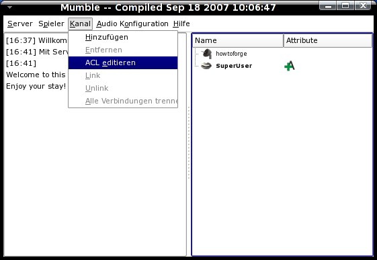Click the "[16:37] Willkom" log entry

[36, 40]
